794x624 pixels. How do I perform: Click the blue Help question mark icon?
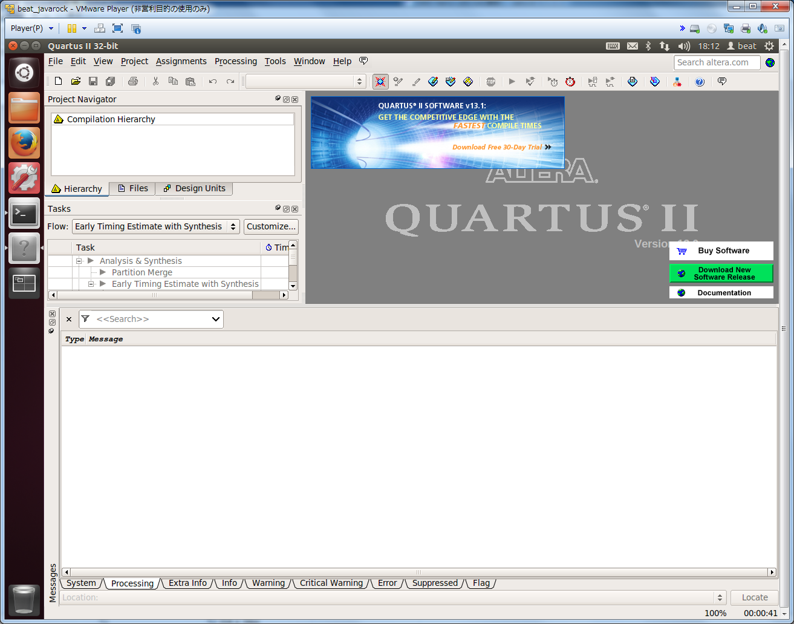click(x=700, y=82)
